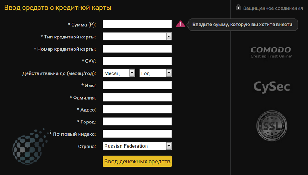Click the Имя input field
The image size is (308, 175).
tap(137, 85)
